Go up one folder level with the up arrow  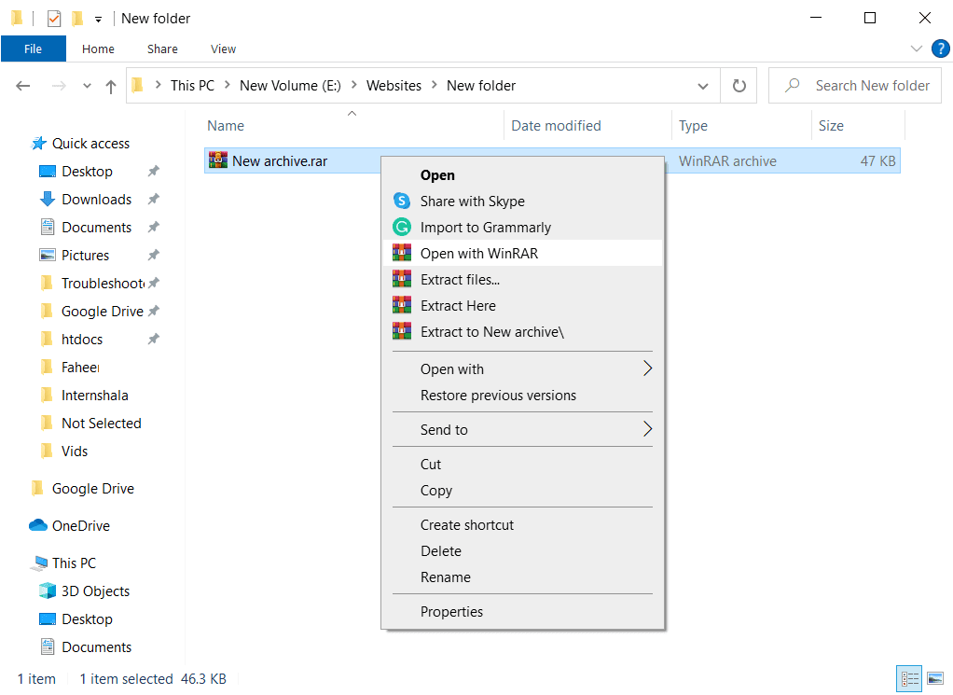pos(111,87)
